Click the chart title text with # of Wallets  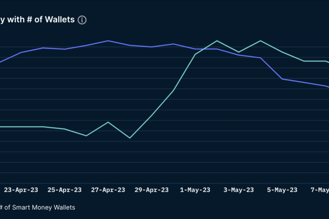click(x=37, y=20)
